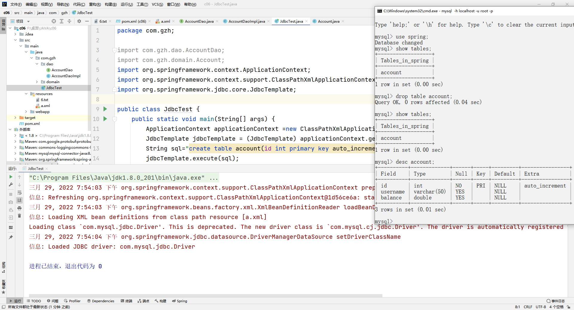Open the 运行(U) menu
Image resolution: width=574 pixels, height=310 pixels.
[x=127, y=4]
